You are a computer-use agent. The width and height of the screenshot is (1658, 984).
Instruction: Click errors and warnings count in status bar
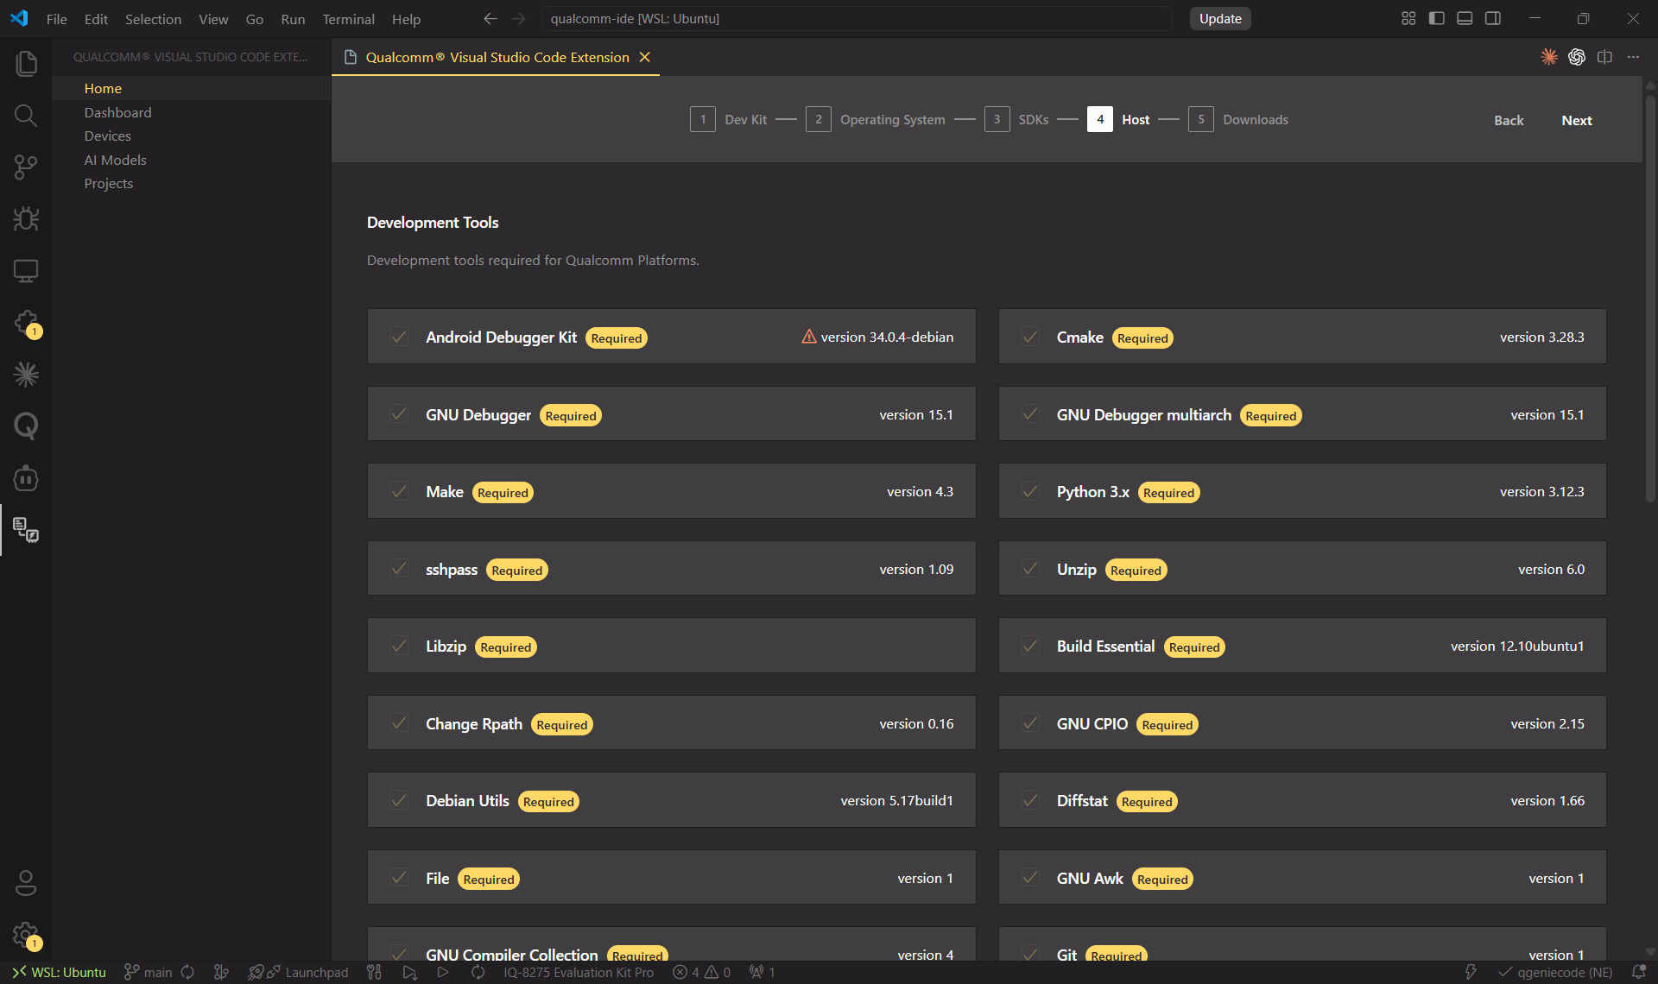pyautogui.click(x=702, y=972)
